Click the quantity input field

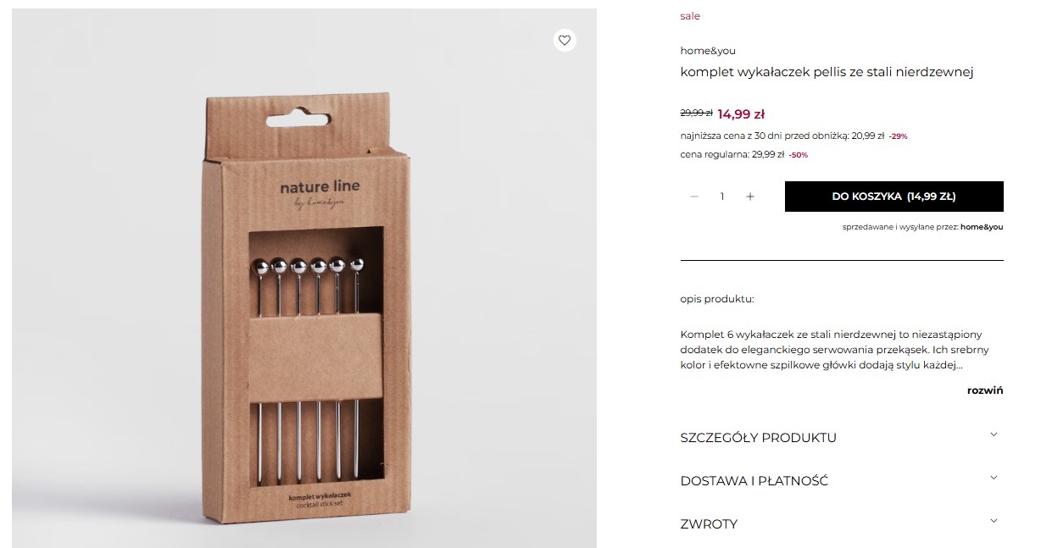pos(722,197)
